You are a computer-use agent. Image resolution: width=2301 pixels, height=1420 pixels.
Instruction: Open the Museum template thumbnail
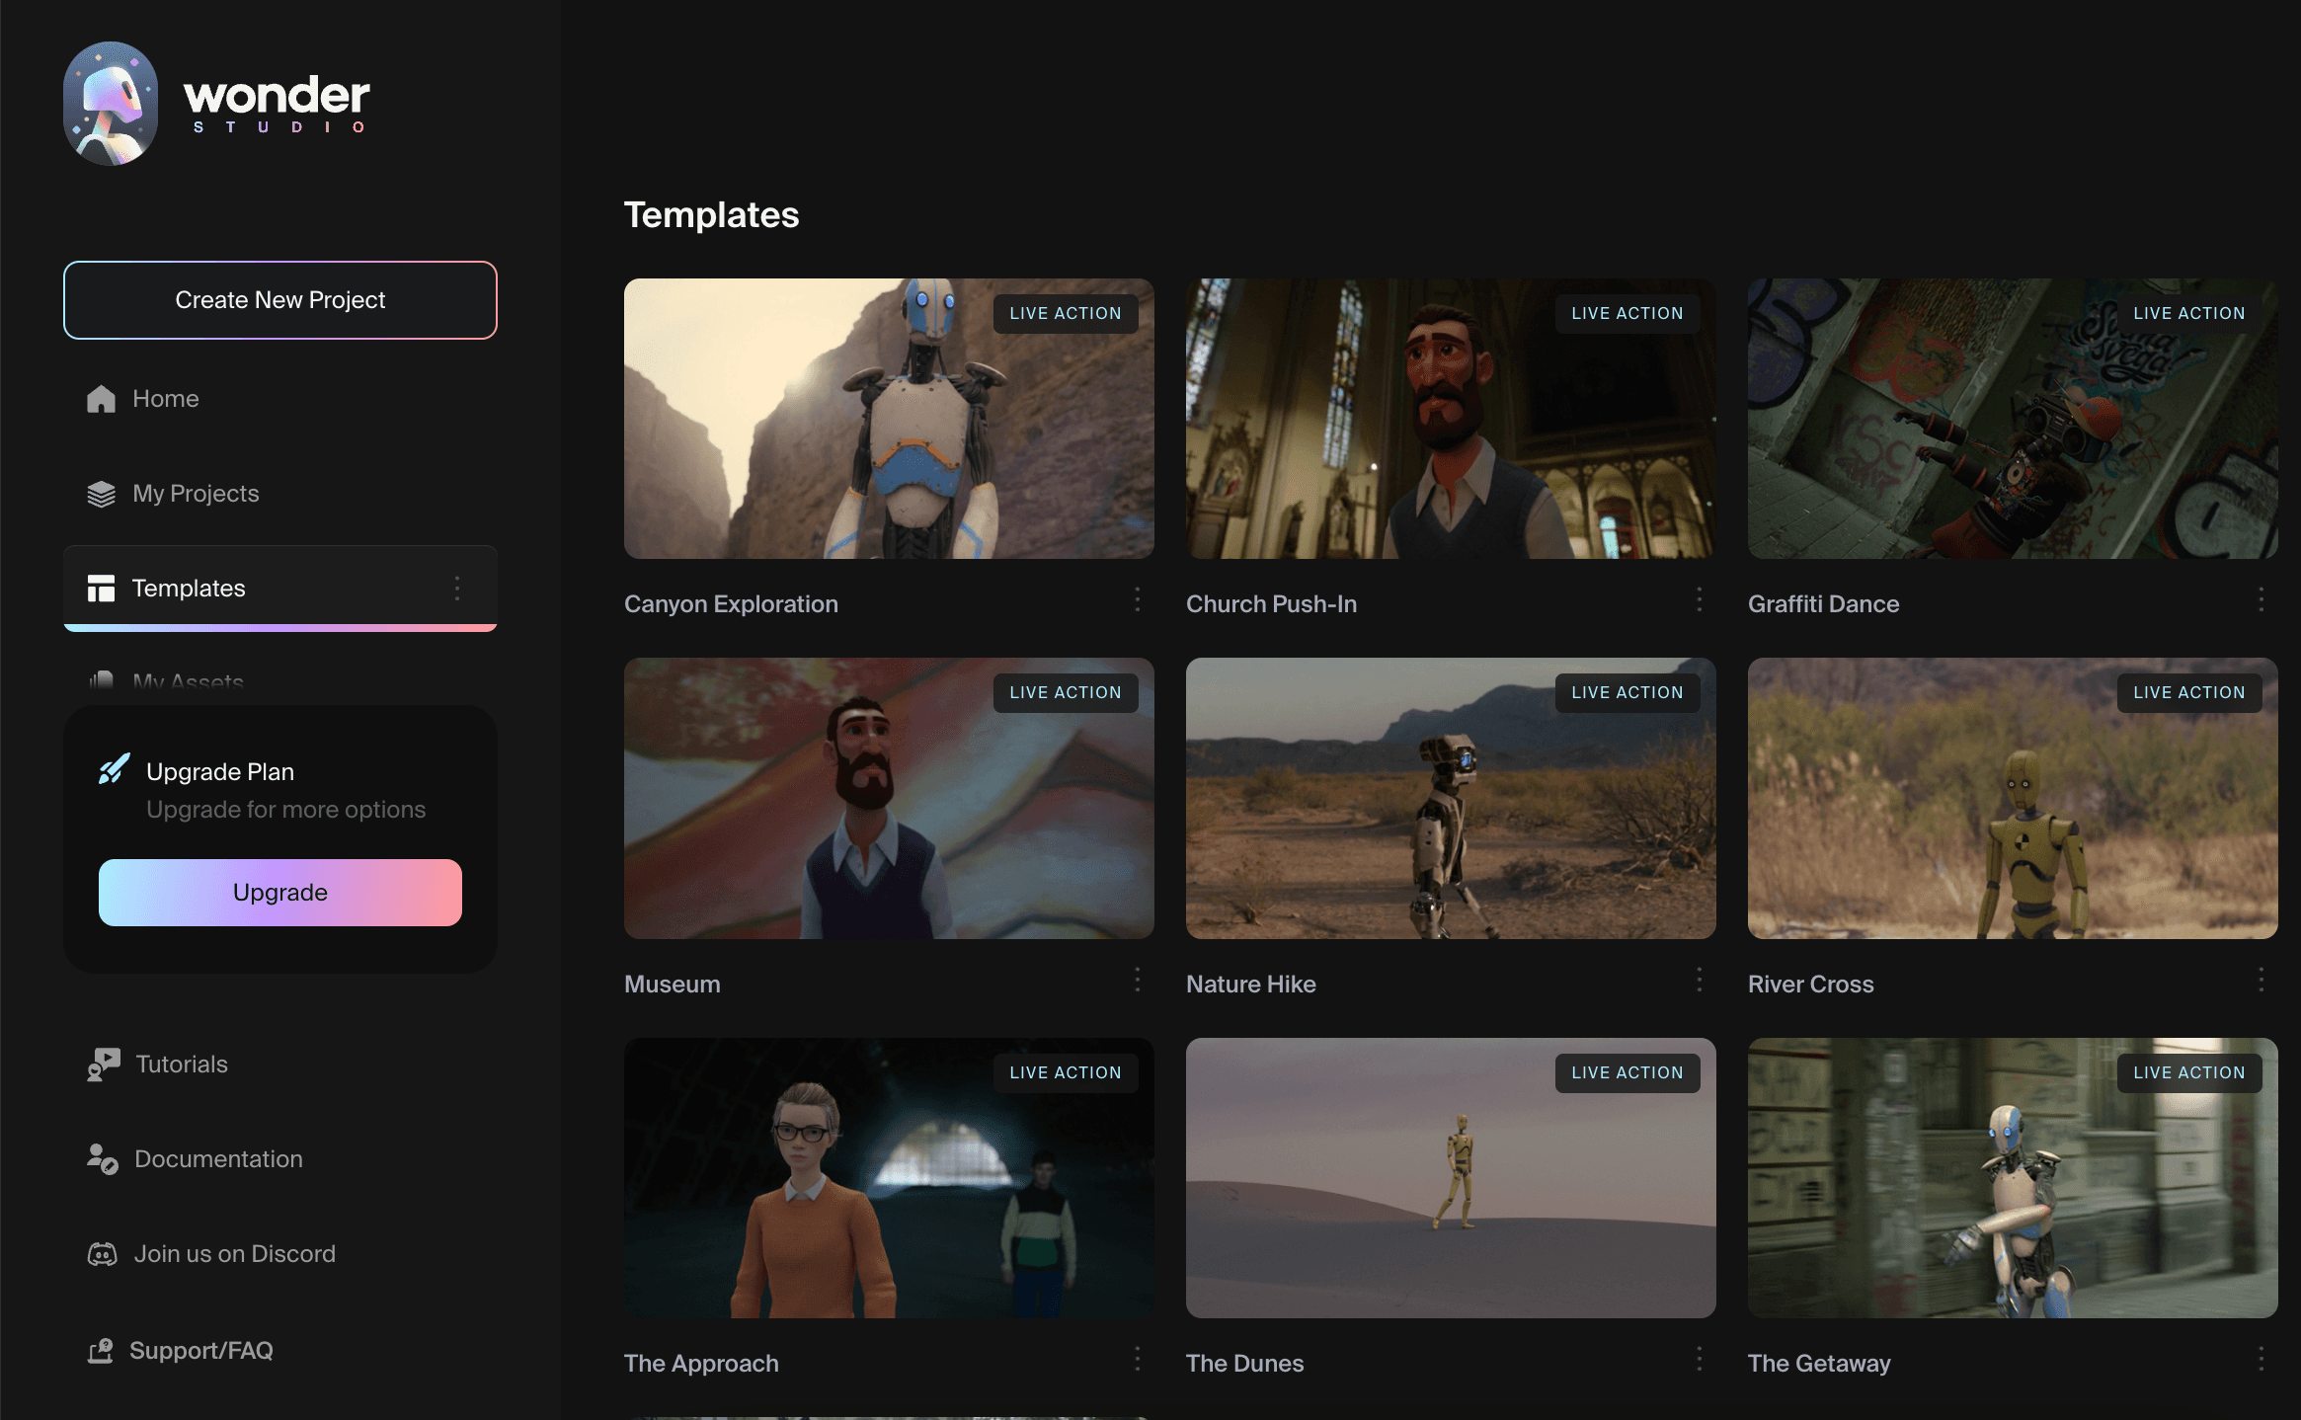pyautogui.click(x=889, y=799)
